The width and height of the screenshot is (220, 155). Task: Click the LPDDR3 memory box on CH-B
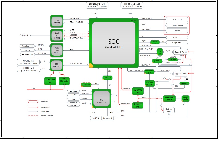coord(132,5)
